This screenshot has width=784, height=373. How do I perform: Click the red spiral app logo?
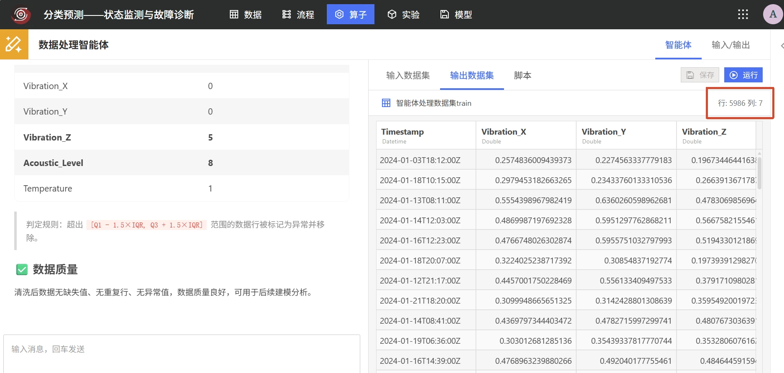tap(20, 15)
